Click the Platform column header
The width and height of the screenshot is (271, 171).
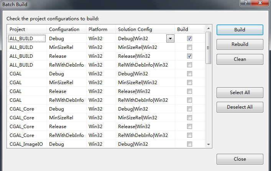101,29
